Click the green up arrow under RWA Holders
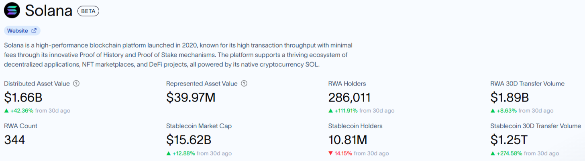 pyautogui.click(x=331, y=111)
